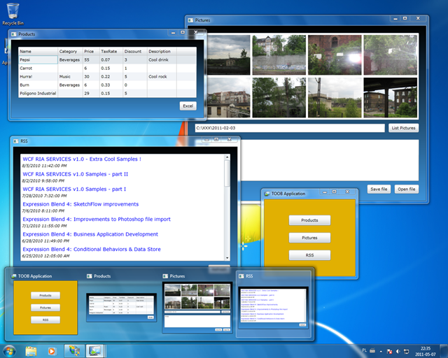Select the Carrot row name cell
Screen dimensions: 448x358
pyautogui.click(x=38, y=69)
